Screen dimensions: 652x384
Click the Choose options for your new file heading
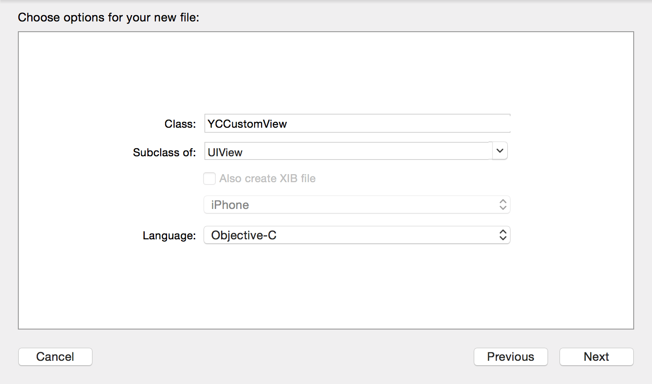coord(109,17)
